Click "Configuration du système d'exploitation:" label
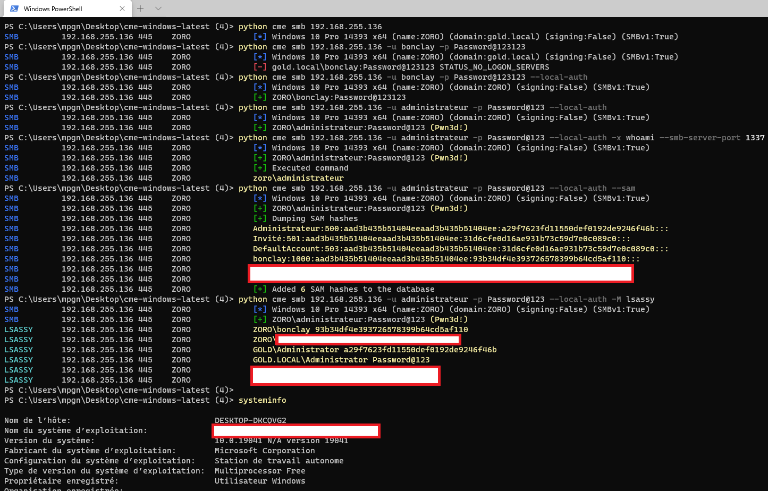This screenshot has height=491, width=768. coord(99,461)
